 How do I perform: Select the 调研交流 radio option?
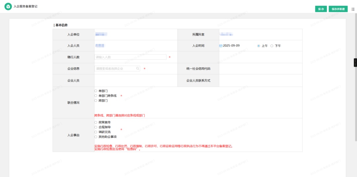96,132
